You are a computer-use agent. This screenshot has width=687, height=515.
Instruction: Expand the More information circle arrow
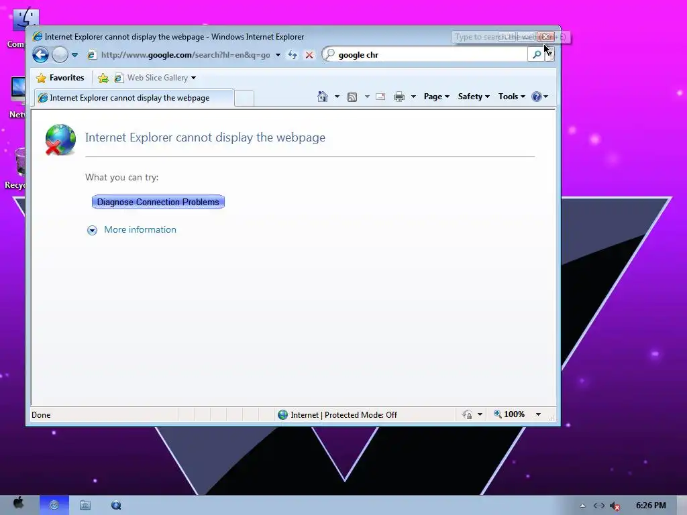(x=92, y=230)
